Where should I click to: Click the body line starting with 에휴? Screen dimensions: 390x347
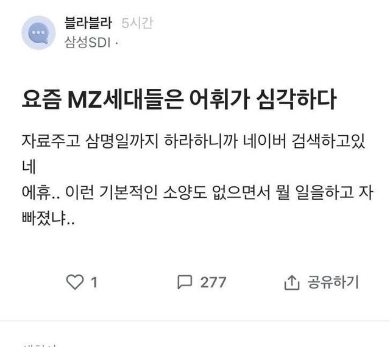click(x=197, y=192)
